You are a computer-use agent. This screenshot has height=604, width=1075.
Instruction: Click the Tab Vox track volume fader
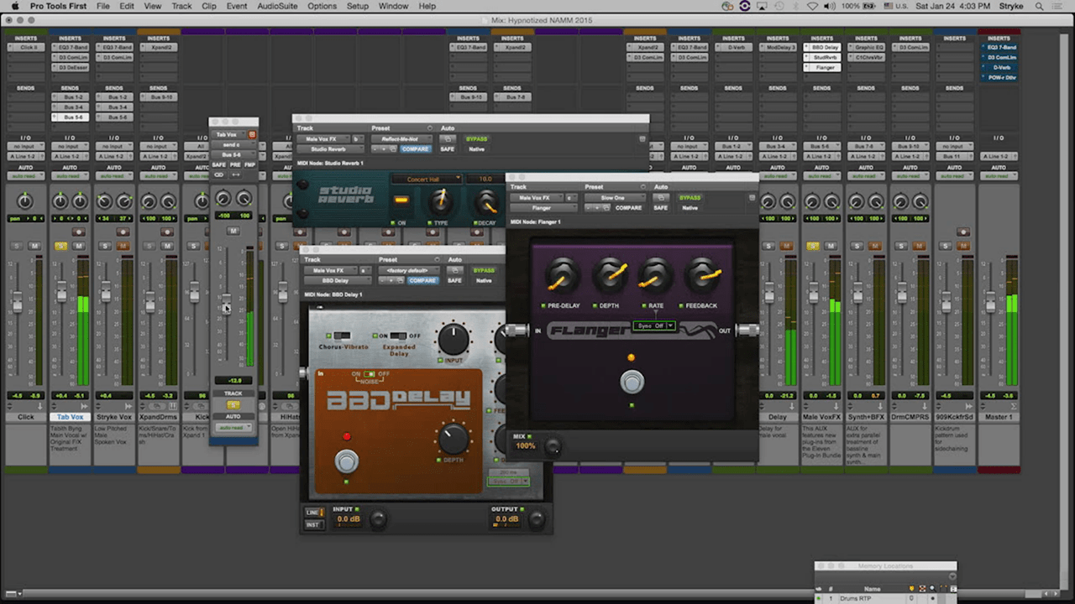(x=61, y=294)
